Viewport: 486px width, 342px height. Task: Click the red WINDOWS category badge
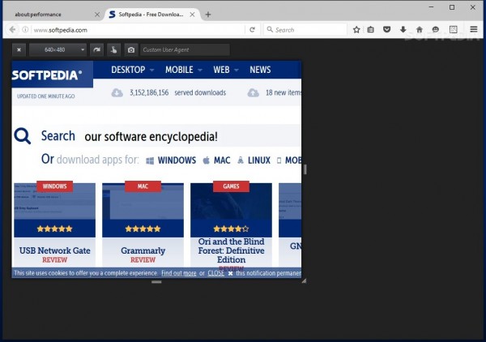[54, 186]
